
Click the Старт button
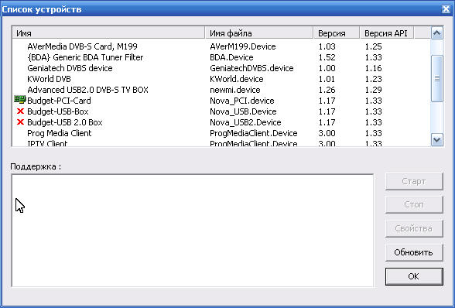pos(414,181)
